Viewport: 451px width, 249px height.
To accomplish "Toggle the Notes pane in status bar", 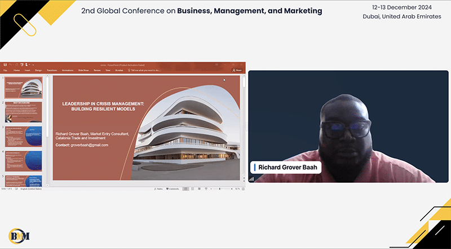I will (x=158, y=189).
